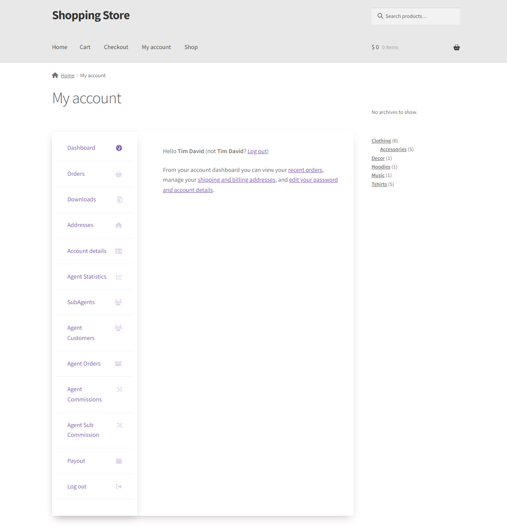Screen dimensions: 507x526
Task: Select My account in the navigation
Action: click(x=156, y=47)
